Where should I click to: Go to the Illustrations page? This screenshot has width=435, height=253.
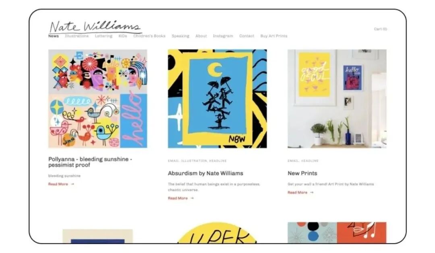tap(77, 36)
